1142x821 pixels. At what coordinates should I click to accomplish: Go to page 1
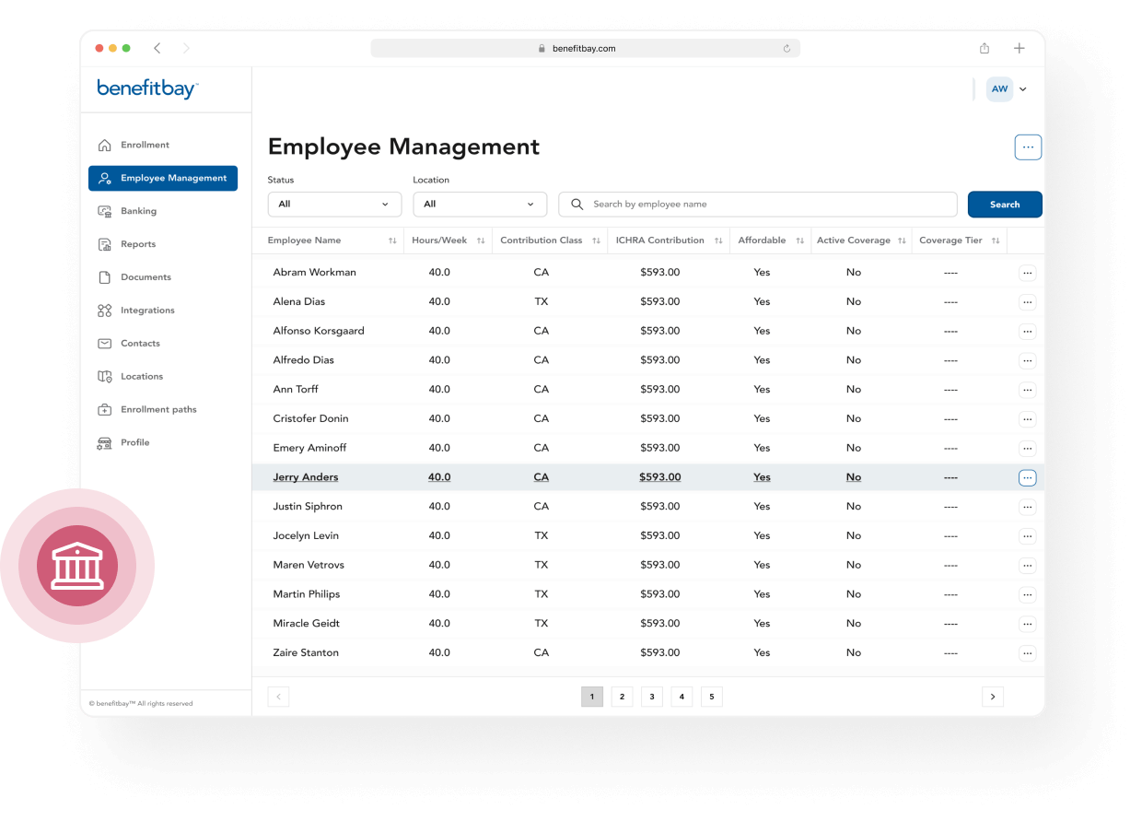592,697
